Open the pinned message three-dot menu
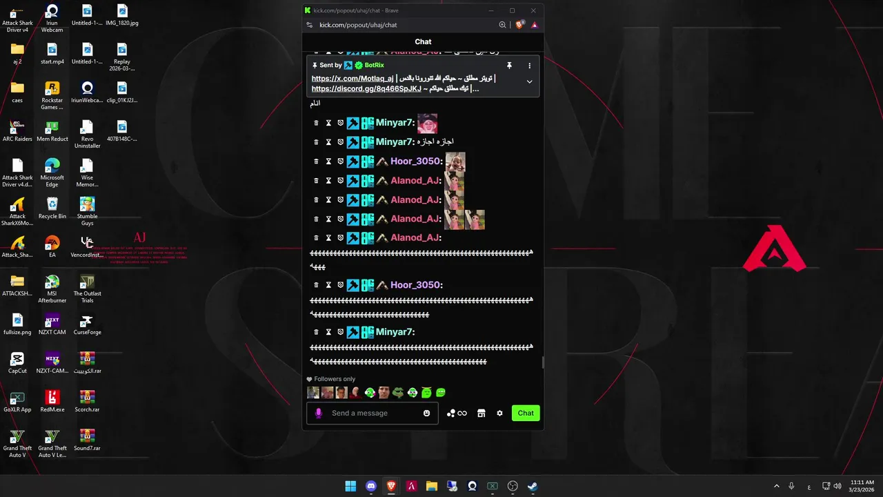Screen dimensions: 883x497 (529, 66)
